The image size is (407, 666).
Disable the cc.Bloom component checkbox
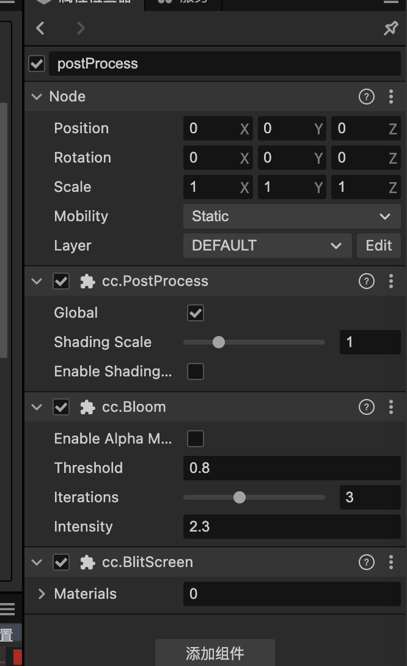tap(61, 407)
